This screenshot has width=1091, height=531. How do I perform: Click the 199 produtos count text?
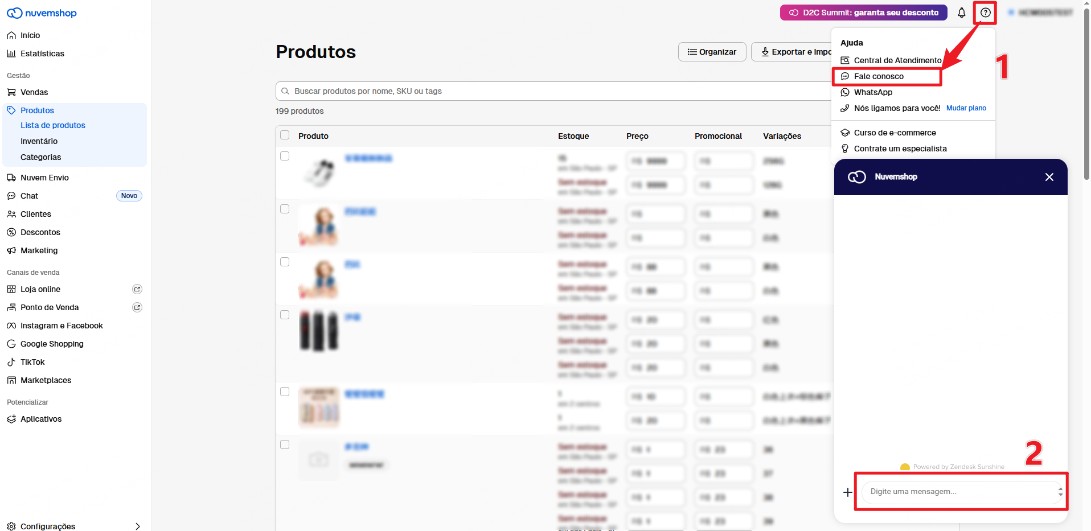point(300,111)
